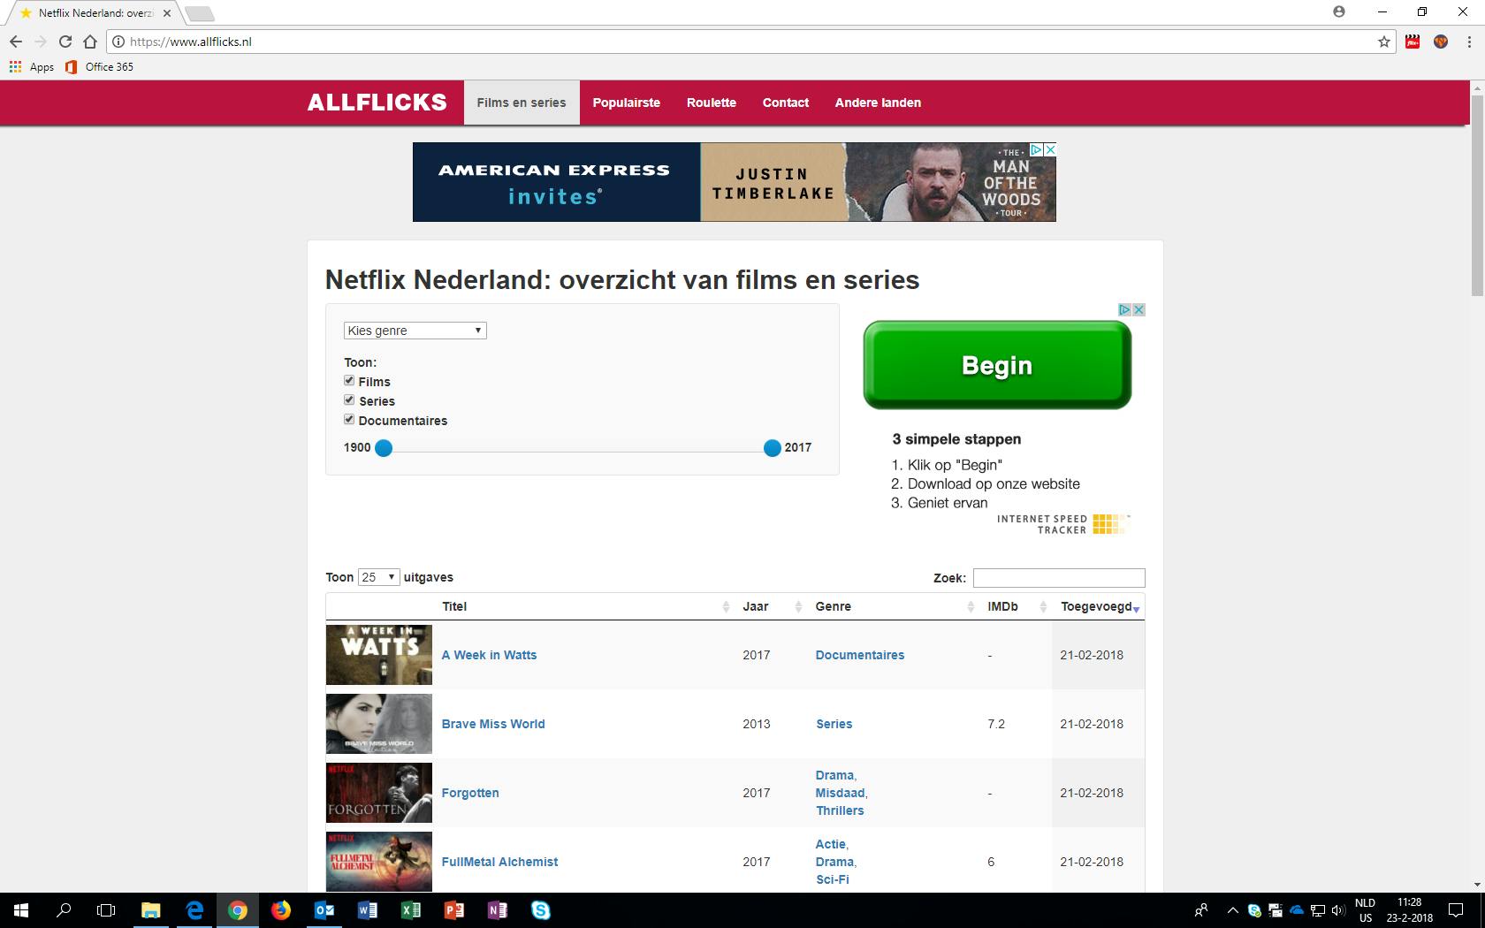Open the Toon 25 uitgaves dropdown

378,577
